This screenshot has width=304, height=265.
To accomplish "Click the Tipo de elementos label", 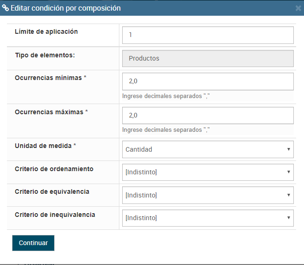I will click(45, 55).
